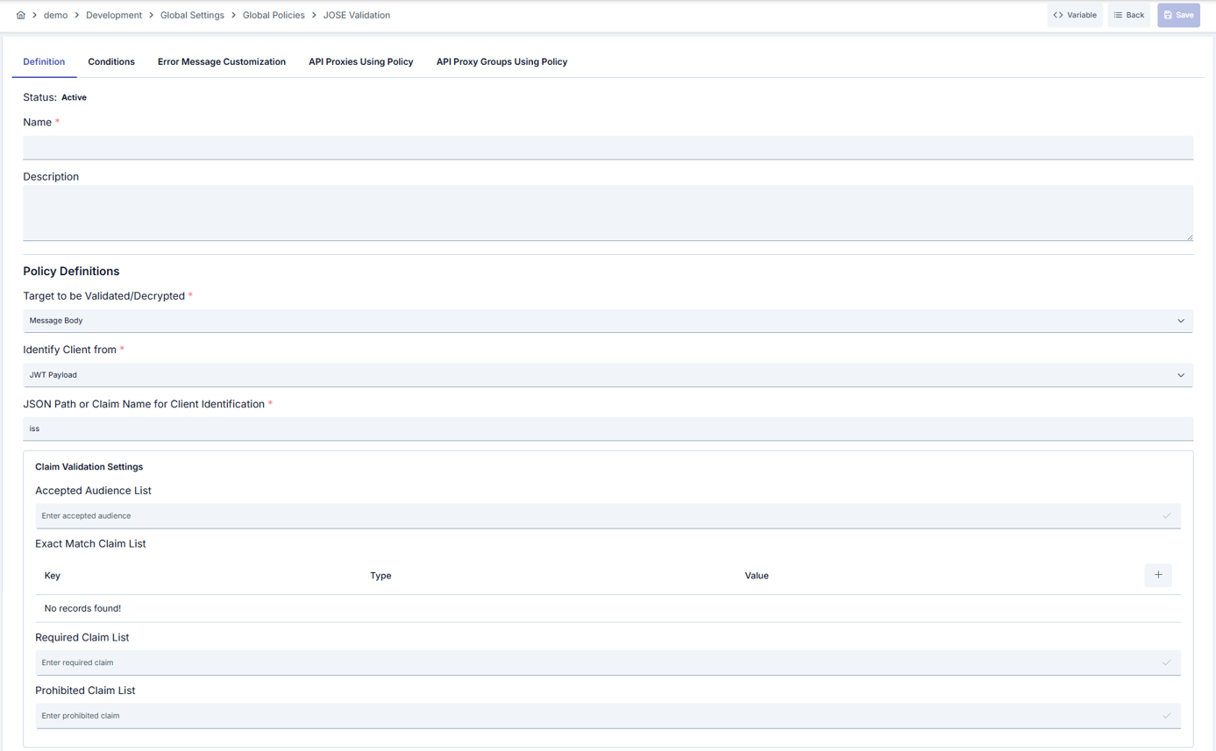The height and width of the screenshot is (751, 1216).
Task: Open the Variable code button
Action: [x=1075, y=15]
